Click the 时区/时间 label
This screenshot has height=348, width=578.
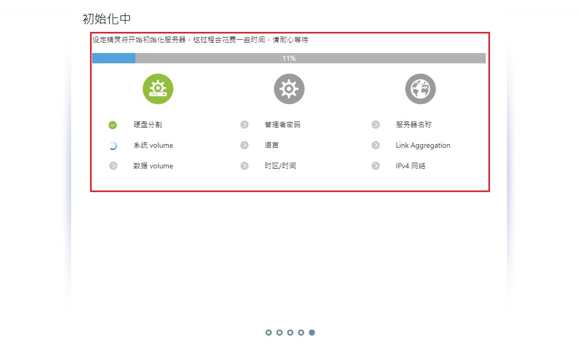[280, 166]
